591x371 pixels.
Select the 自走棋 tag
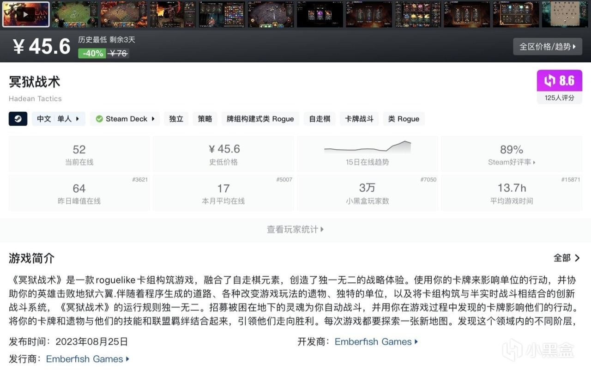(320, 119)
